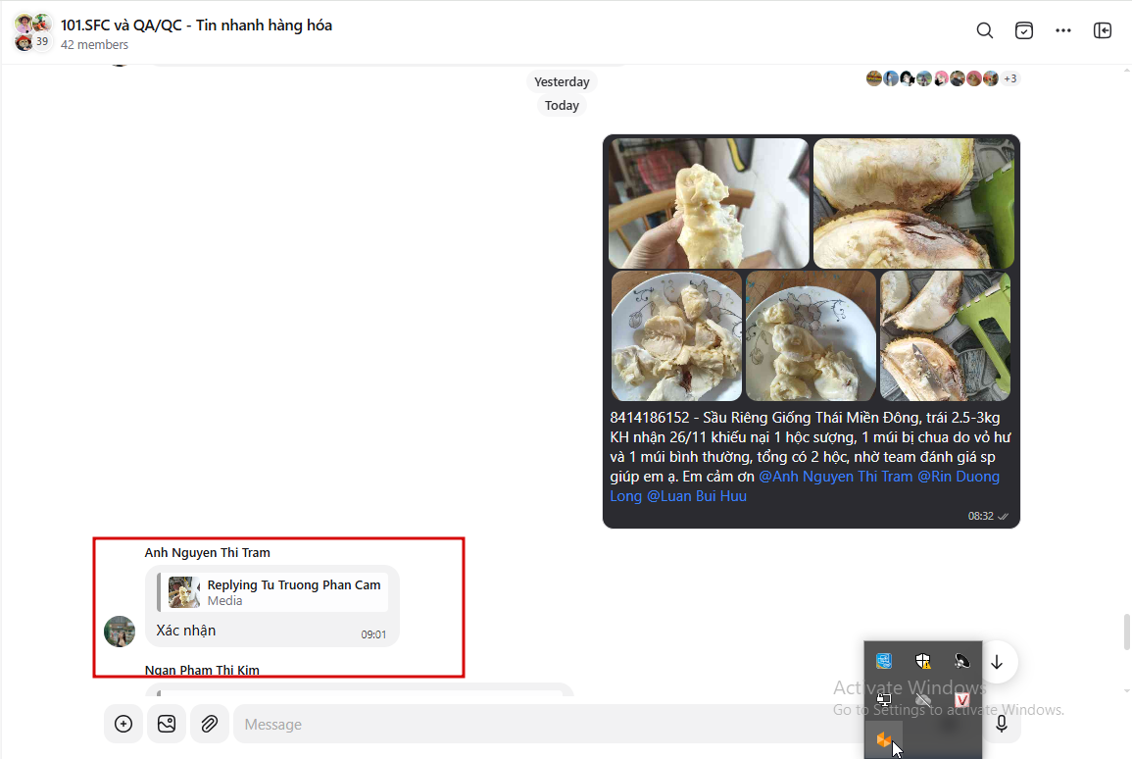The image size is (1132, 759).
Task: Click the 'Yesterday' date separator
Action: tap(562, 81)
